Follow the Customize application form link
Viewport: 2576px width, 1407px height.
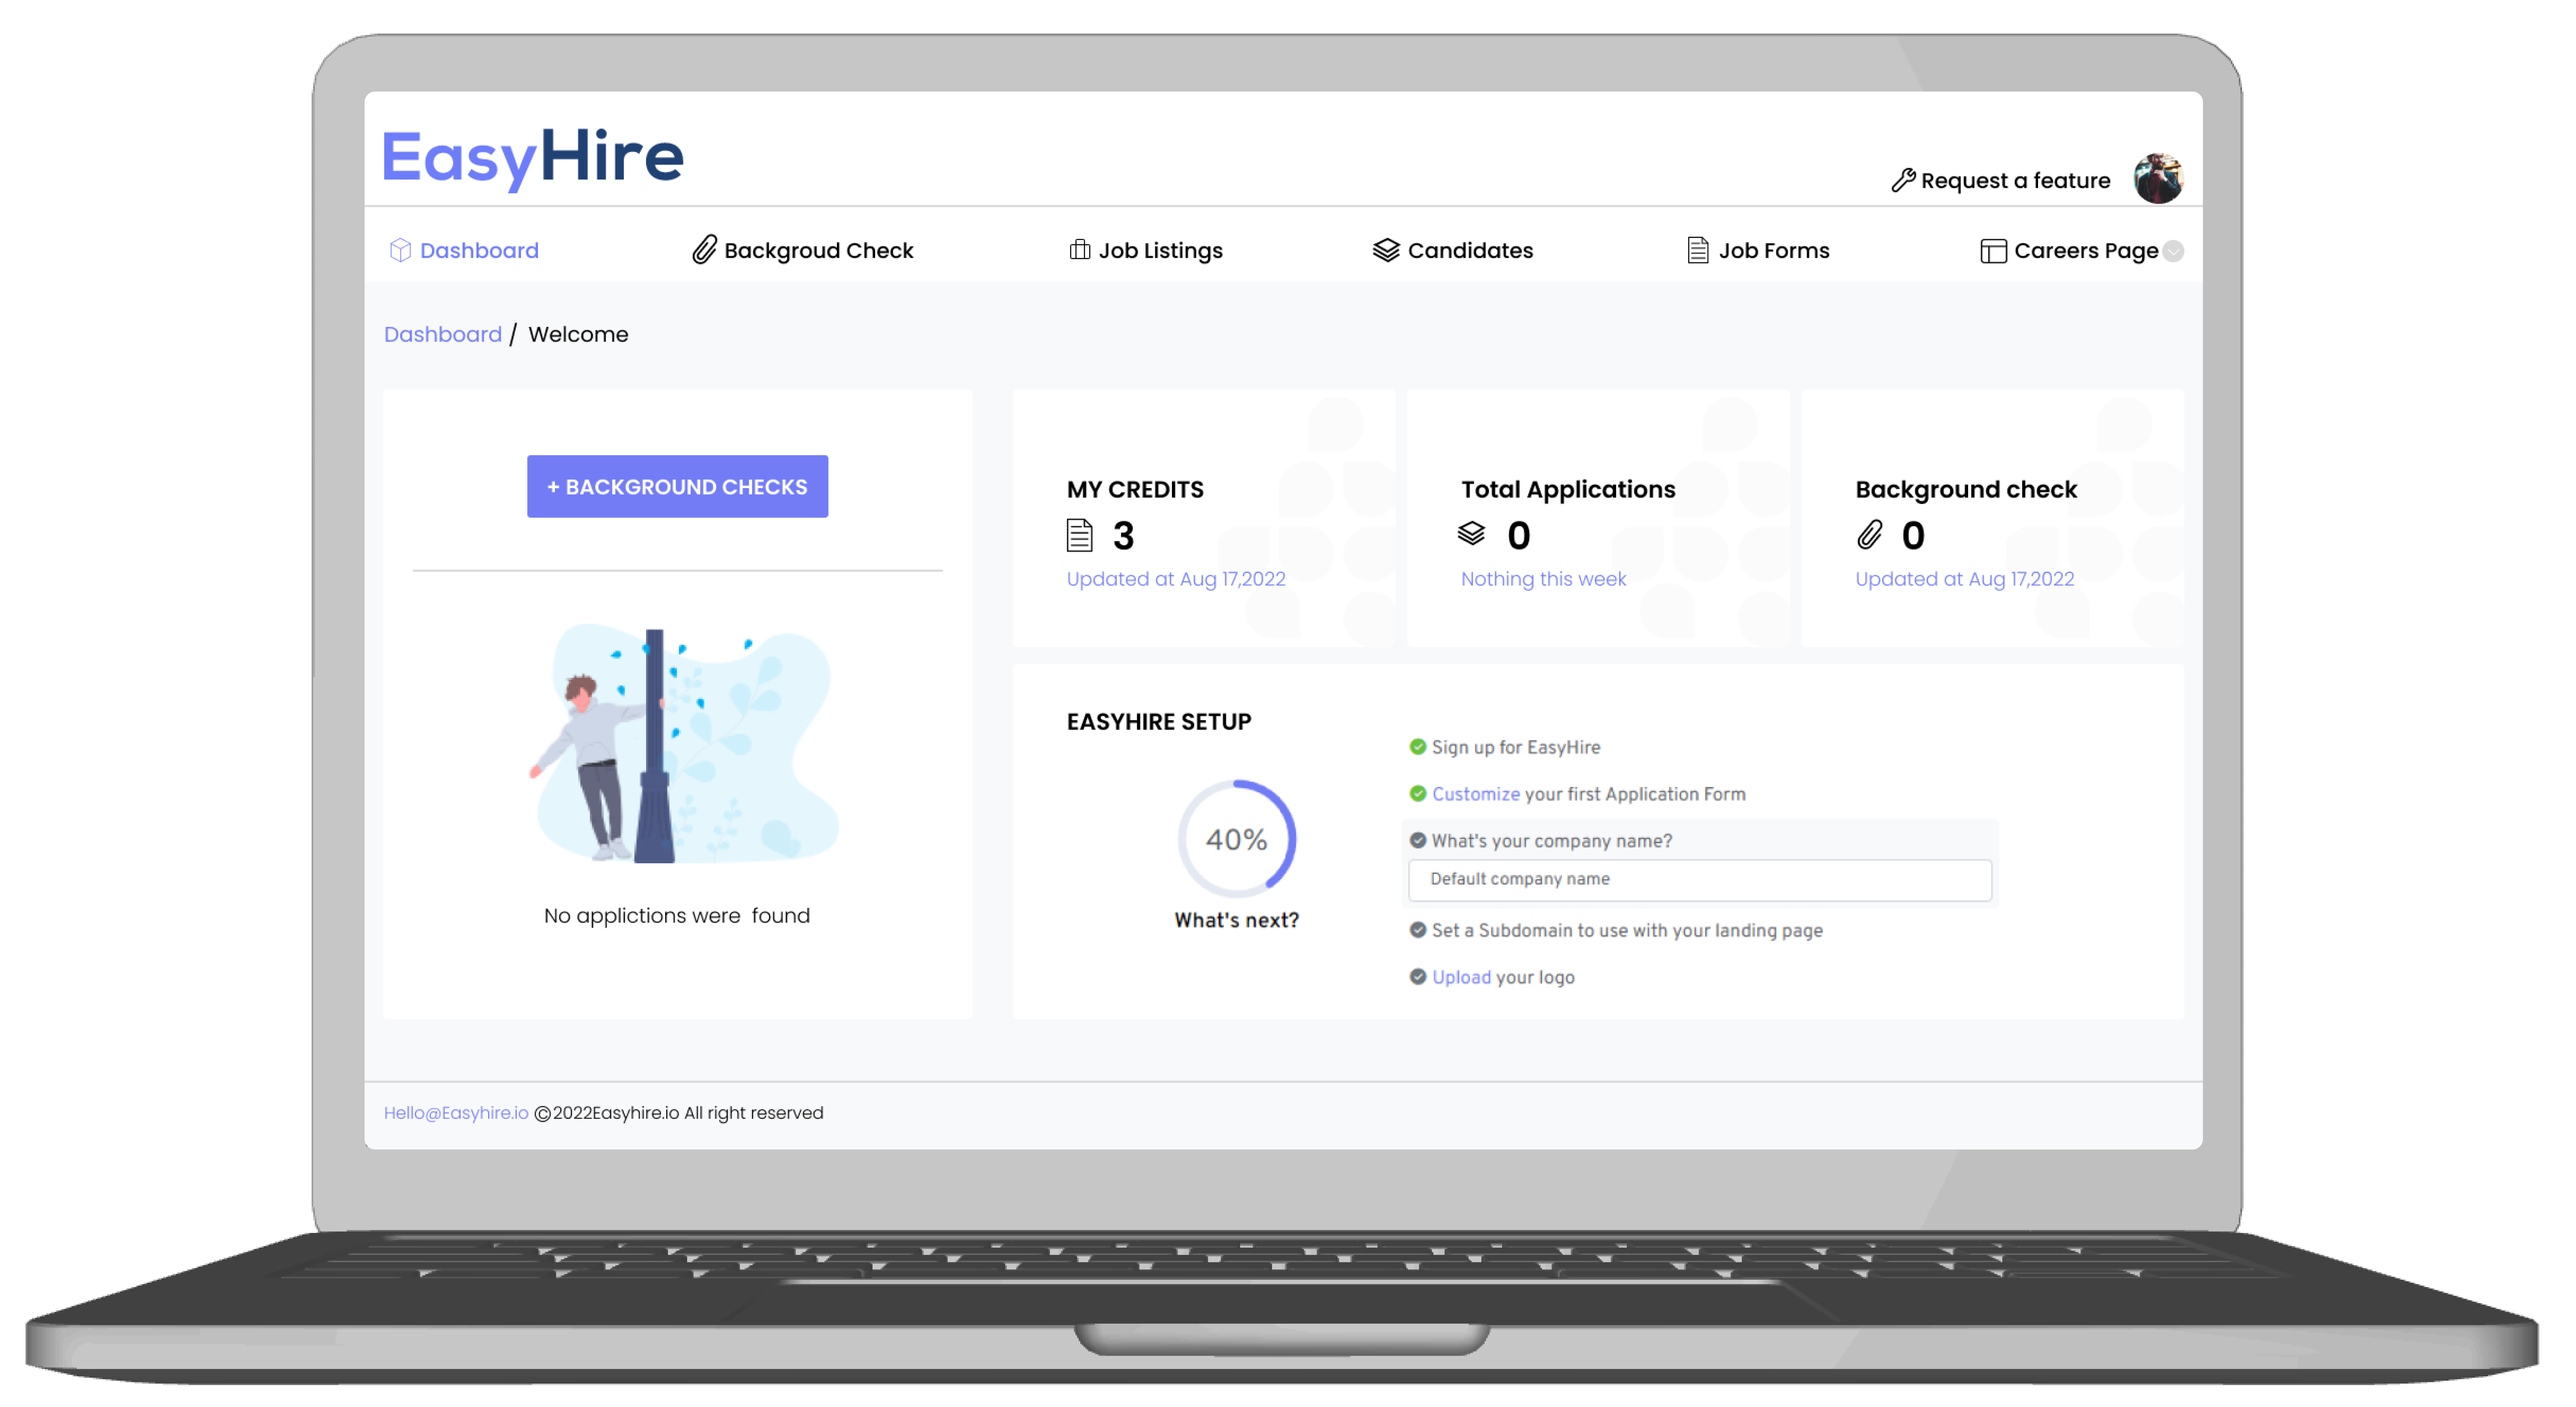1475,794
